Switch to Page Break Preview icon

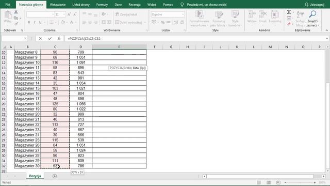coord(278,182)
